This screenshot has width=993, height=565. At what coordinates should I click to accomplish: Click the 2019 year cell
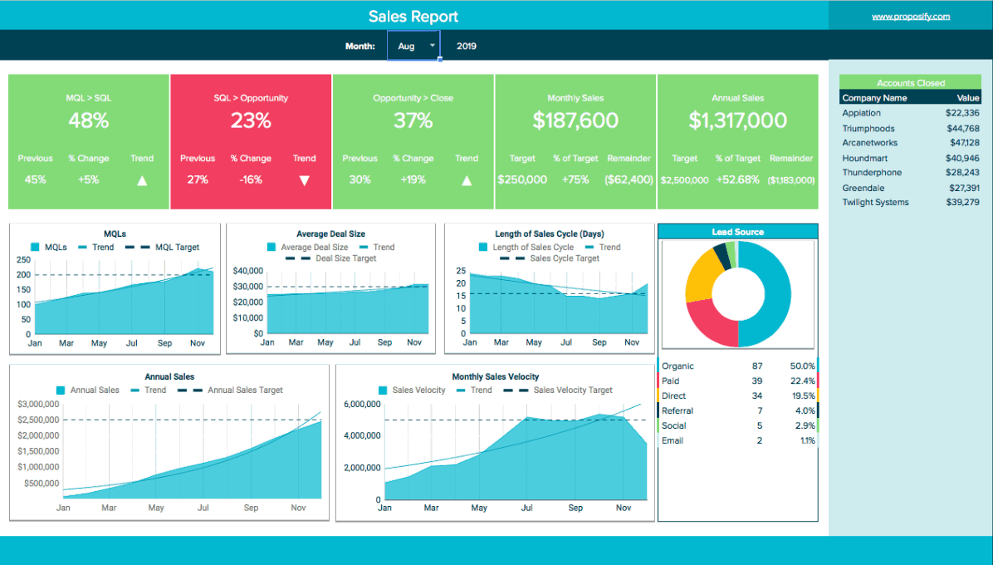click(x=466, y=46)
